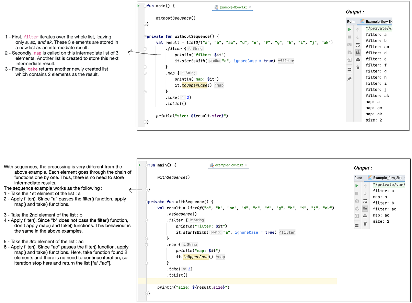Click the highlighted toList() line
This screenshot has height=303, width=412.
(179, 275)
